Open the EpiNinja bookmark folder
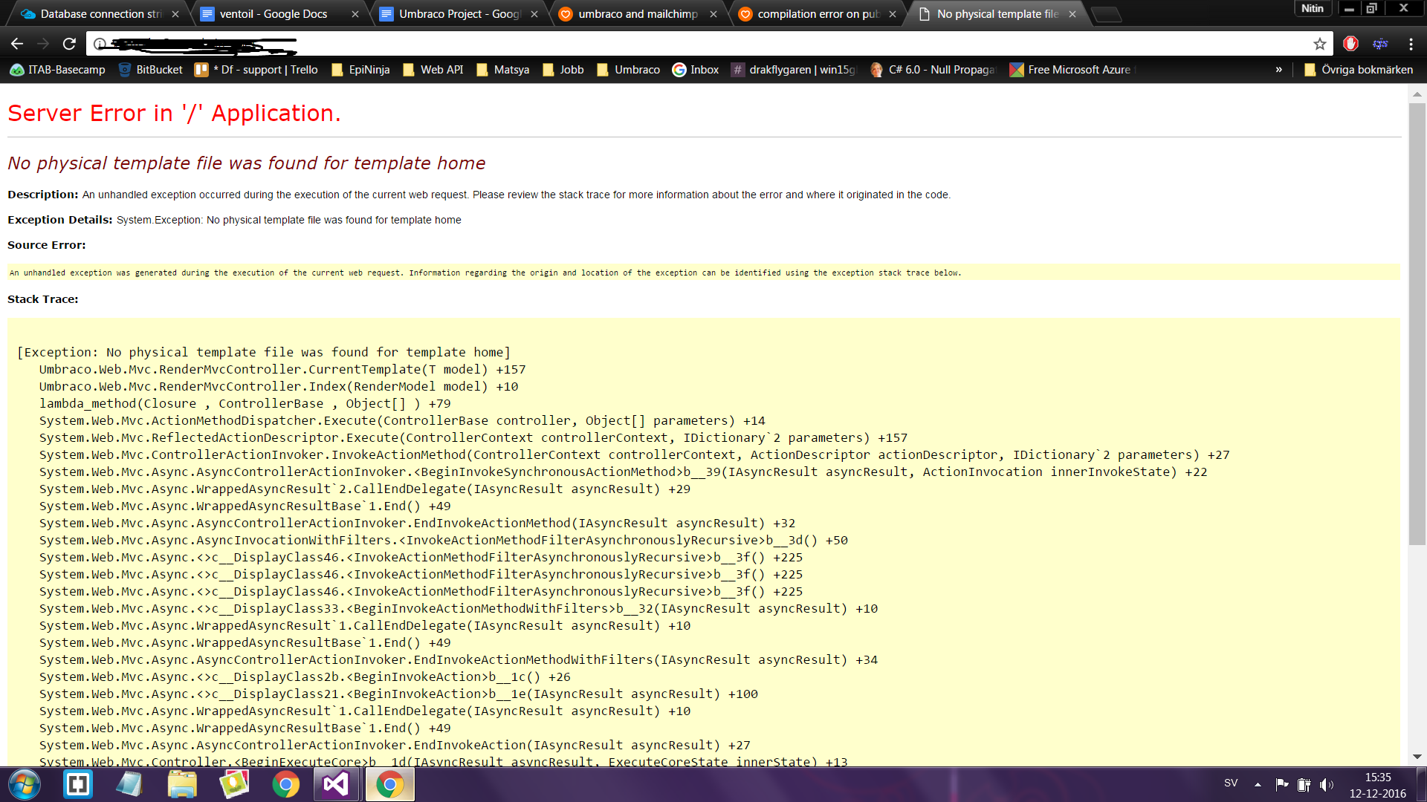 pyautogui.click(x=360, y=69)
